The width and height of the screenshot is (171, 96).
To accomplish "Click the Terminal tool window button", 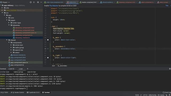I will coord(46,93).
